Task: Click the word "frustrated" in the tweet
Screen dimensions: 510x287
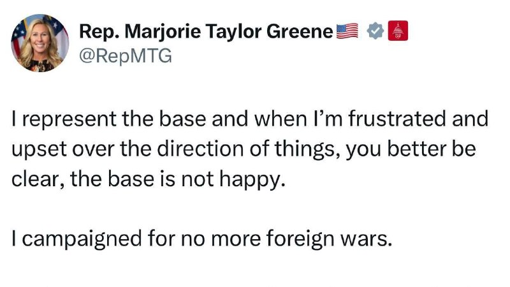Action: 397,119
